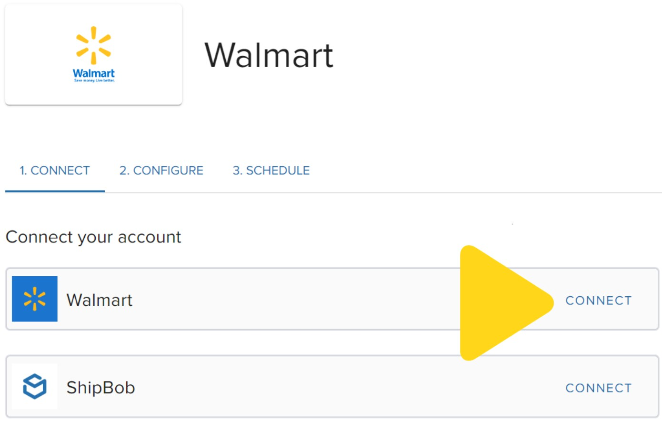Screen dimensions: 662x421
Task: Select the '1. CONNECT' tab
Action: (55, 170)
